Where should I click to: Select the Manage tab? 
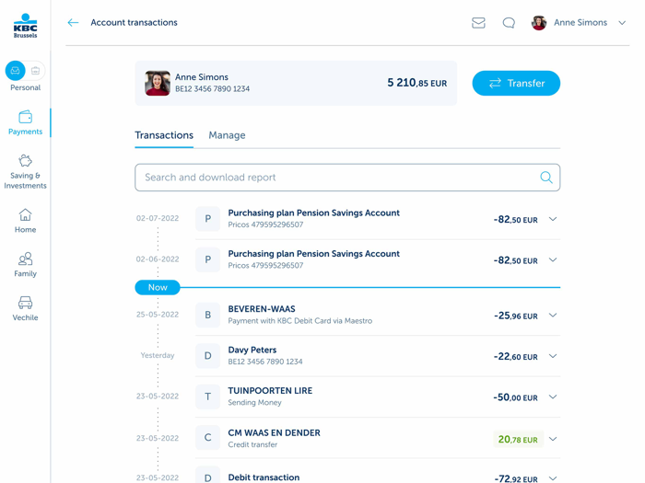click(x=227, y=135)
